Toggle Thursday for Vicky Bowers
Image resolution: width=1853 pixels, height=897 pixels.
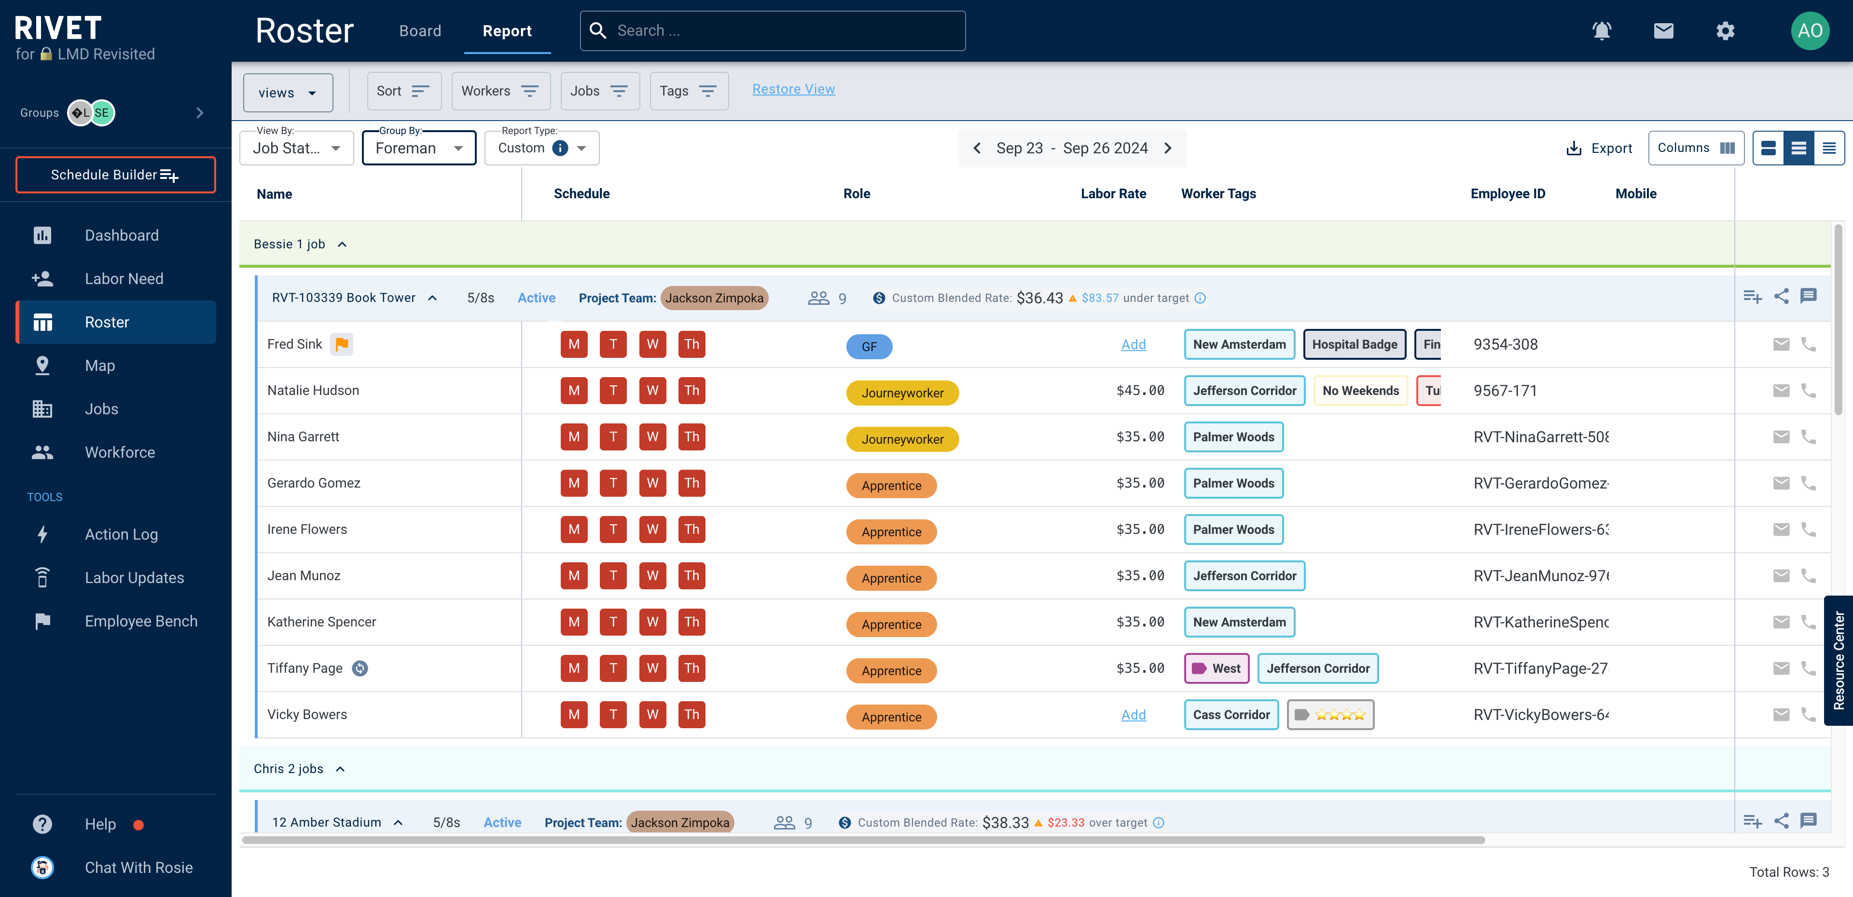click(691, 714)
